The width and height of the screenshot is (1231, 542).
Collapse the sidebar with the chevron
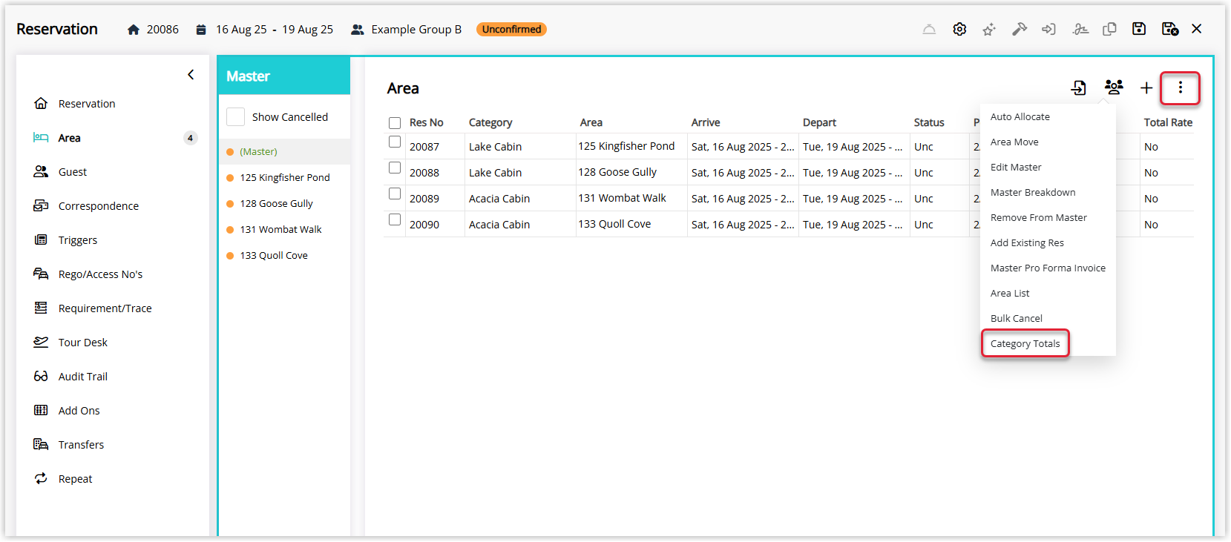191,75
